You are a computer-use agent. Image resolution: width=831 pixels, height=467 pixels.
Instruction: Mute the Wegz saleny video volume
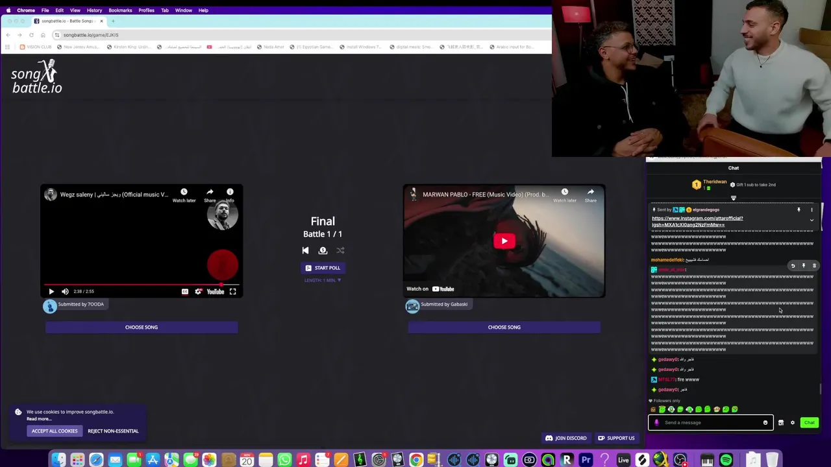tap(65, 291)
